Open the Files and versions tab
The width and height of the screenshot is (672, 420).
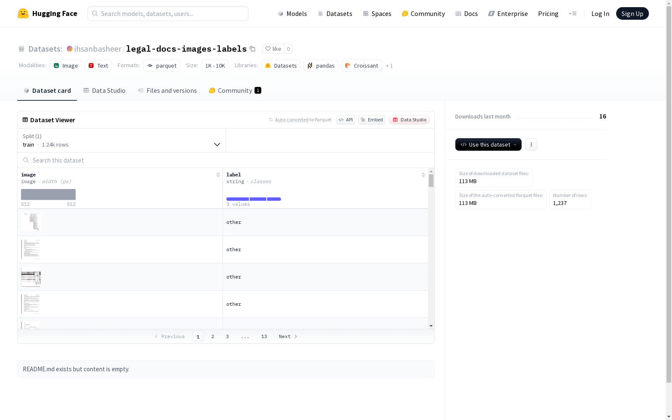pyautogui.click(x=167, y=90)
